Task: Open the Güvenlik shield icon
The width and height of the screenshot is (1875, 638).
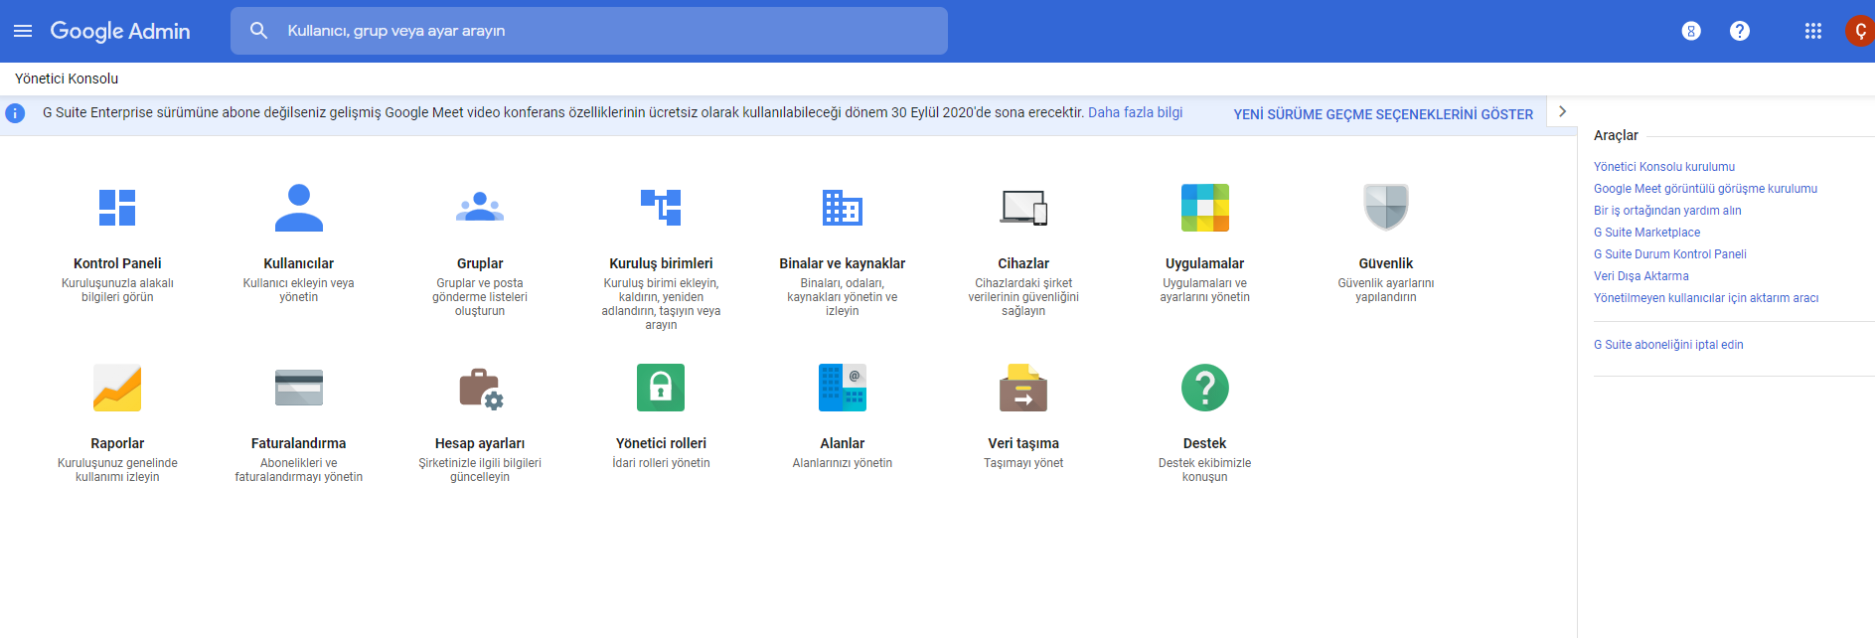Action: point(1386,208)
